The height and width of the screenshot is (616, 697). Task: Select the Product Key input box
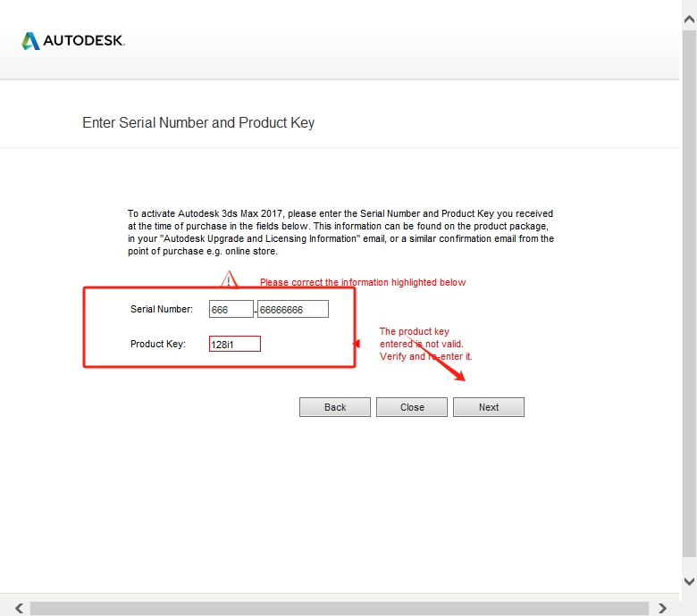click(234, 344)
